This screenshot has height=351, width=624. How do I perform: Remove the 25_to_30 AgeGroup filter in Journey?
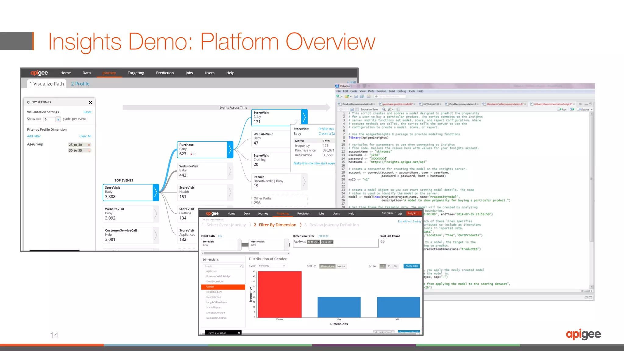89,145
